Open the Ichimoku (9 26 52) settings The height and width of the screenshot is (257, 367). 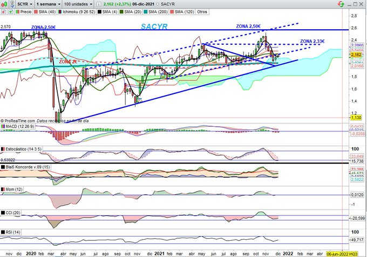77,12
